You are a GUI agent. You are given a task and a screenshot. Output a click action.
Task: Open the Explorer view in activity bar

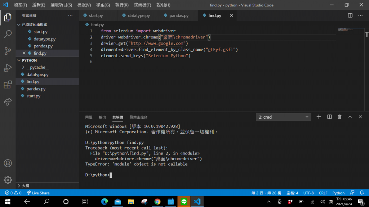(x=8, y=17)
